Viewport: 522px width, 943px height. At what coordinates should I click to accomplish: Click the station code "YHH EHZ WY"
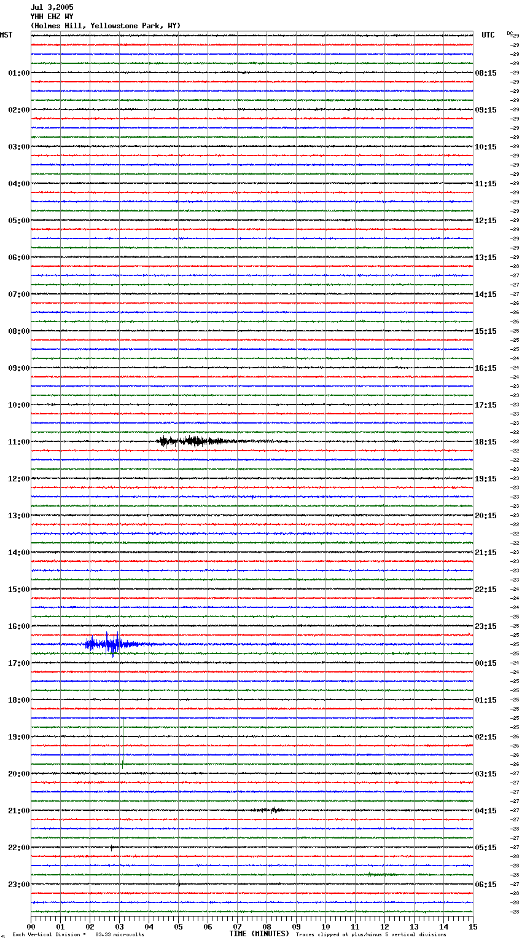pos(52,17)
